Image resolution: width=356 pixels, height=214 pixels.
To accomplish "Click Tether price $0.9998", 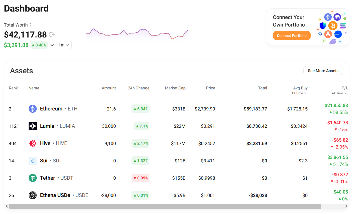I will coord(207,178).
